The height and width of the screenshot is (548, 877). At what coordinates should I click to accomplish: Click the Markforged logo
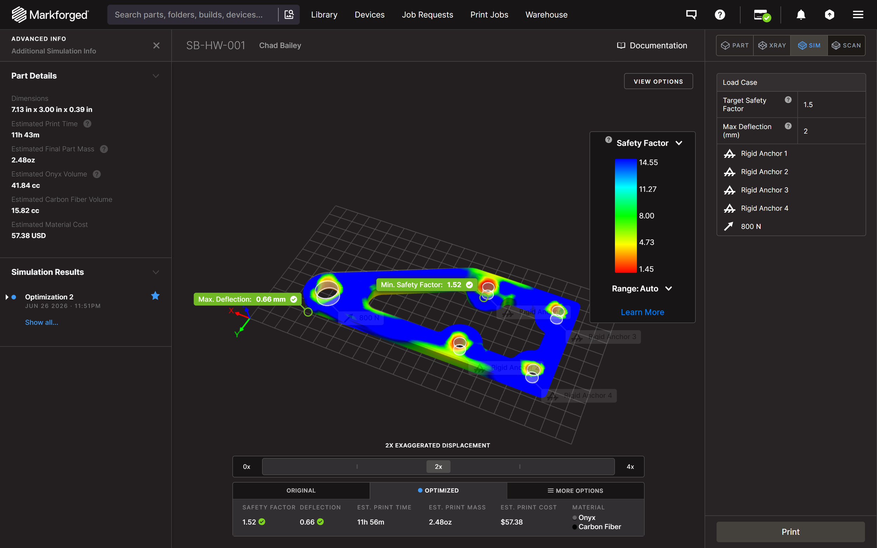[x=50, y=14]
